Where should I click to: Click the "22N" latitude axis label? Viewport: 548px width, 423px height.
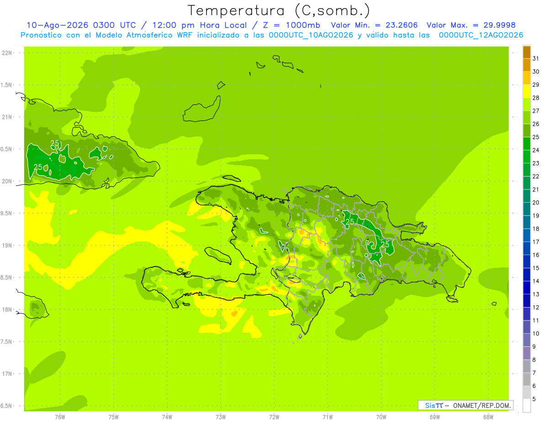7,53
